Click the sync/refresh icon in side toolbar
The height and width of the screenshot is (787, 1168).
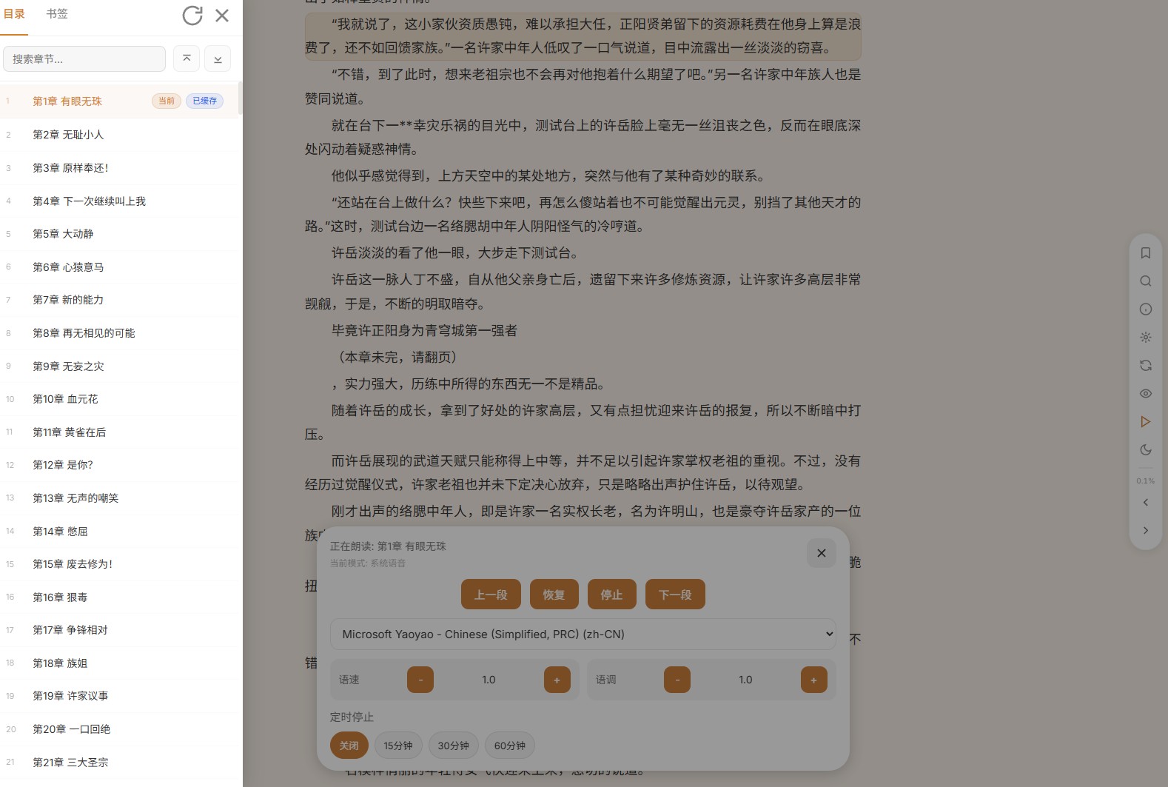[x=1146, y=366]
